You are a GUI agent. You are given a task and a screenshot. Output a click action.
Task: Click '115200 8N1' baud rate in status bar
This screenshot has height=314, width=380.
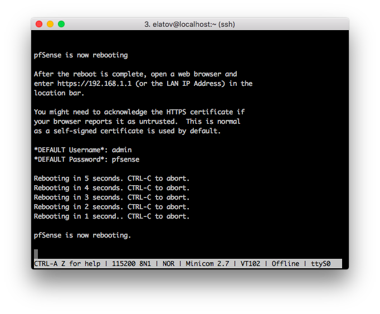pyautogui.click(x=131, y=264)
